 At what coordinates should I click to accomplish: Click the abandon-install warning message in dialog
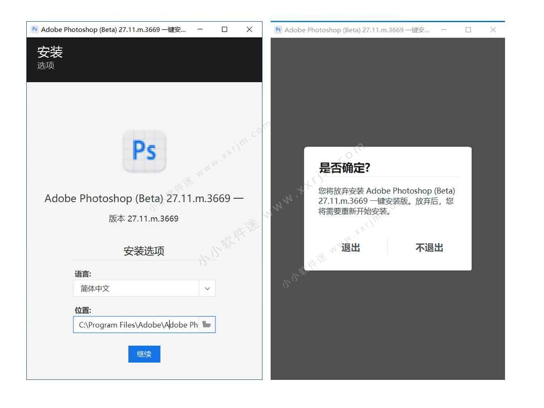point(387,201)
